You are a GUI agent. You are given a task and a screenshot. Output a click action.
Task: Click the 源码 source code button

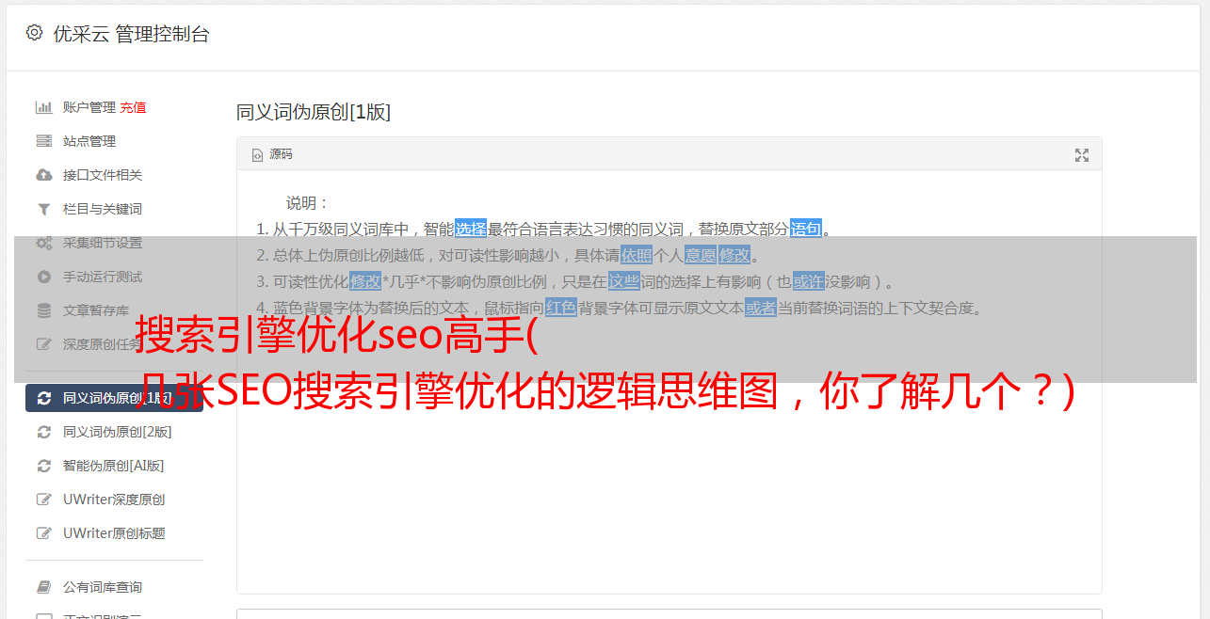(272, 154)
